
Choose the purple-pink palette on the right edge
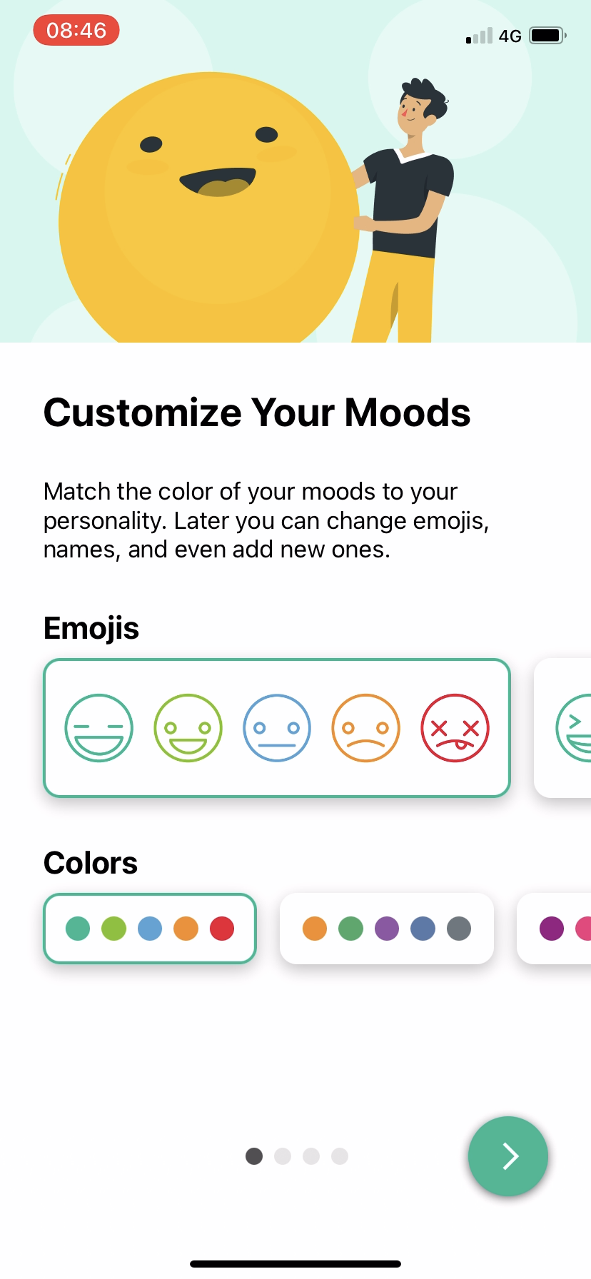point(564,928)
